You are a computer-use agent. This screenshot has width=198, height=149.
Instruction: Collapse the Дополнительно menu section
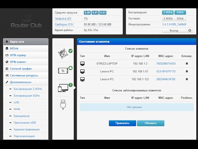click(26, 82)
